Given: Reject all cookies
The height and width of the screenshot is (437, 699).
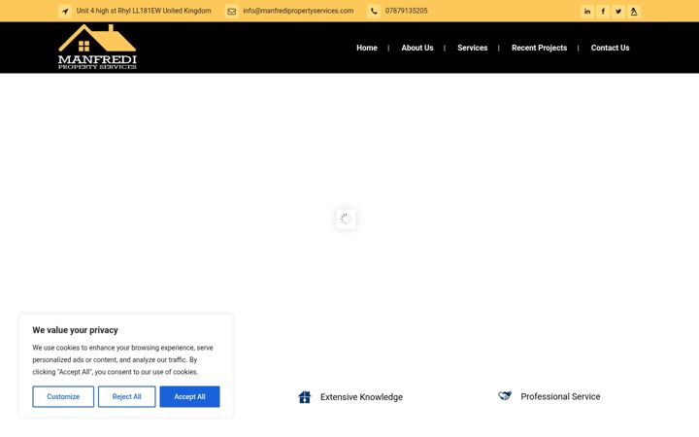Looking at the screenshot, I should 126,396.
